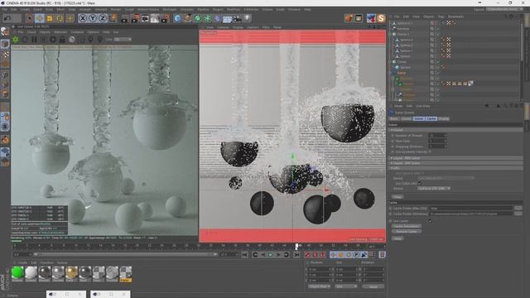Click the Cache Simulation button
Screen dimensions: 530x298
pos(407,226)
